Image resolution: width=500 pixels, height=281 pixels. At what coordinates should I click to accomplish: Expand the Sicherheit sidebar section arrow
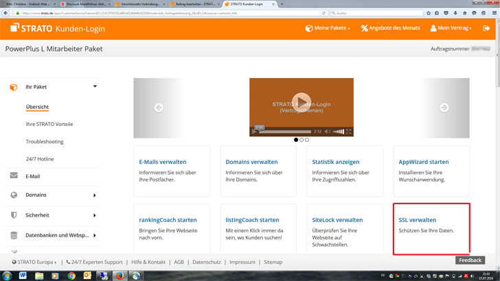click(94, 215)
